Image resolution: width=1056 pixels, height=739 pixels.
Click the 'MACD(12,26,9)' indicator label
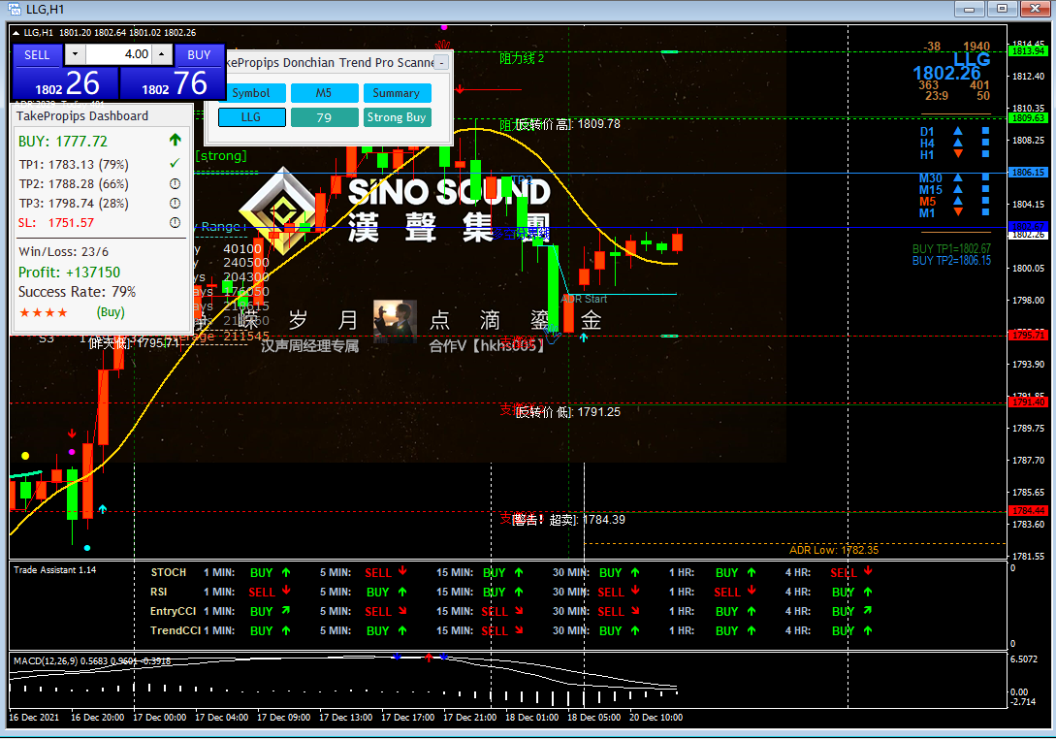(46, 660)
